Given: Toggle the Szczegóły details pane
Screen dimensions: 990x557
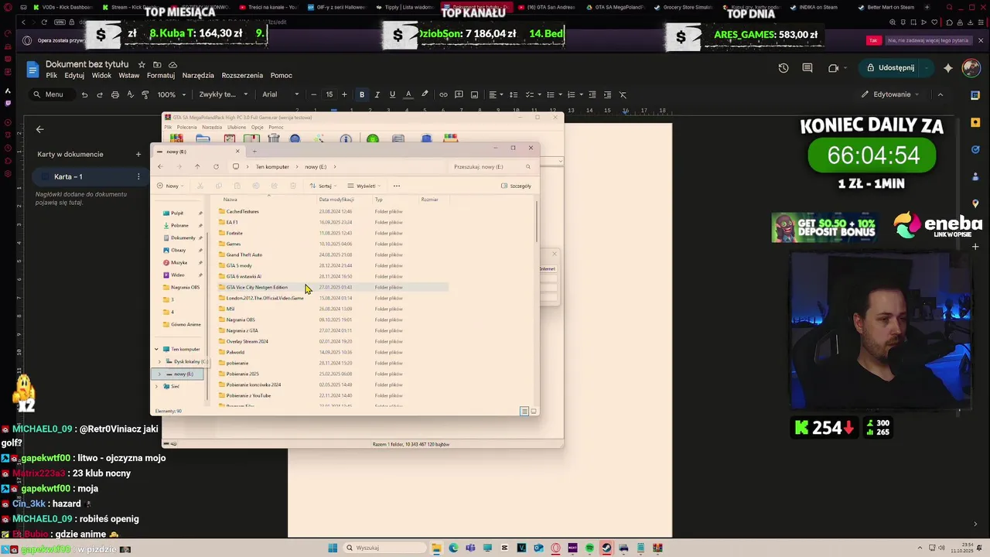Looking at the screenshot, I should point(516,186).
